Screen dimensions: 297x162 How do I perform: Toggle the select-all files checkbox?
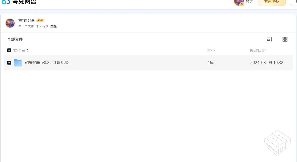tap(9, 50)
